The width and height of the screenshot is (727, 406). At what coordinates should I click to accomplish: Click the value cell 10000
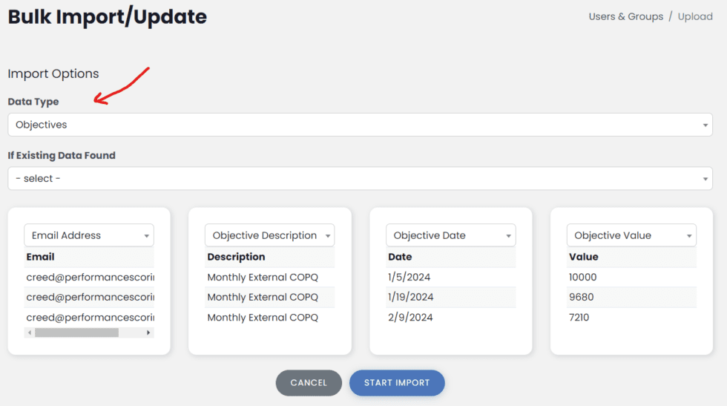[583, 278]
